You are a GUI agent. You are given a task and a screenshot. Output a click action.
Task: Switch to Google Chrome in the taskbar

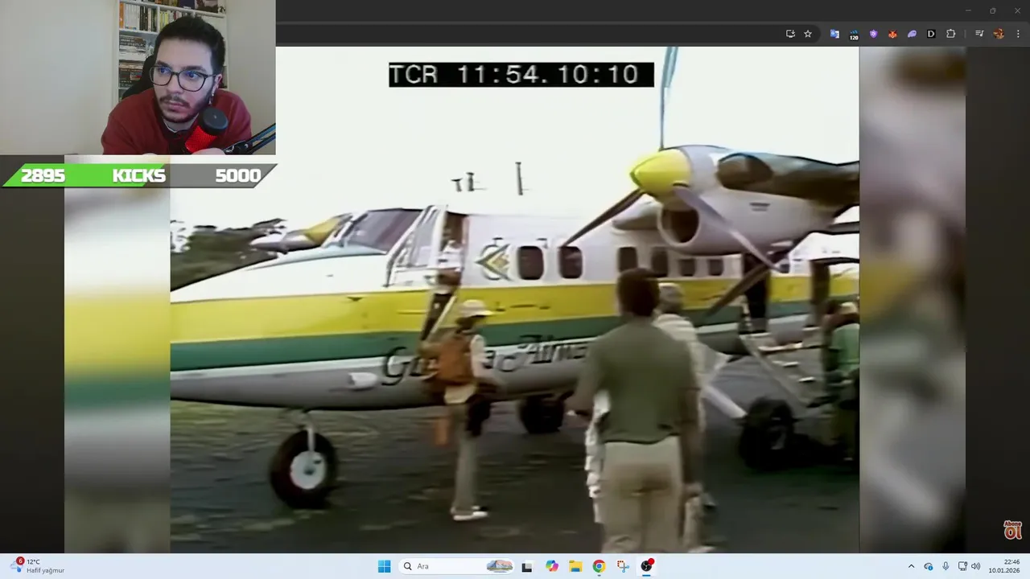click(599, 566)
